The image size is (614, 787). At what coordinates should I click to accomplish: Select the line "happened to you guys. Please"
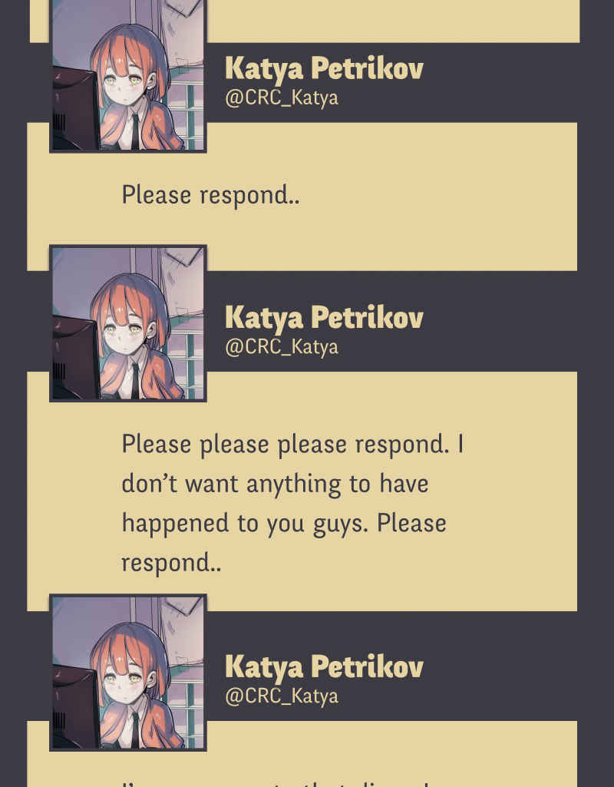tap(284, 524)
